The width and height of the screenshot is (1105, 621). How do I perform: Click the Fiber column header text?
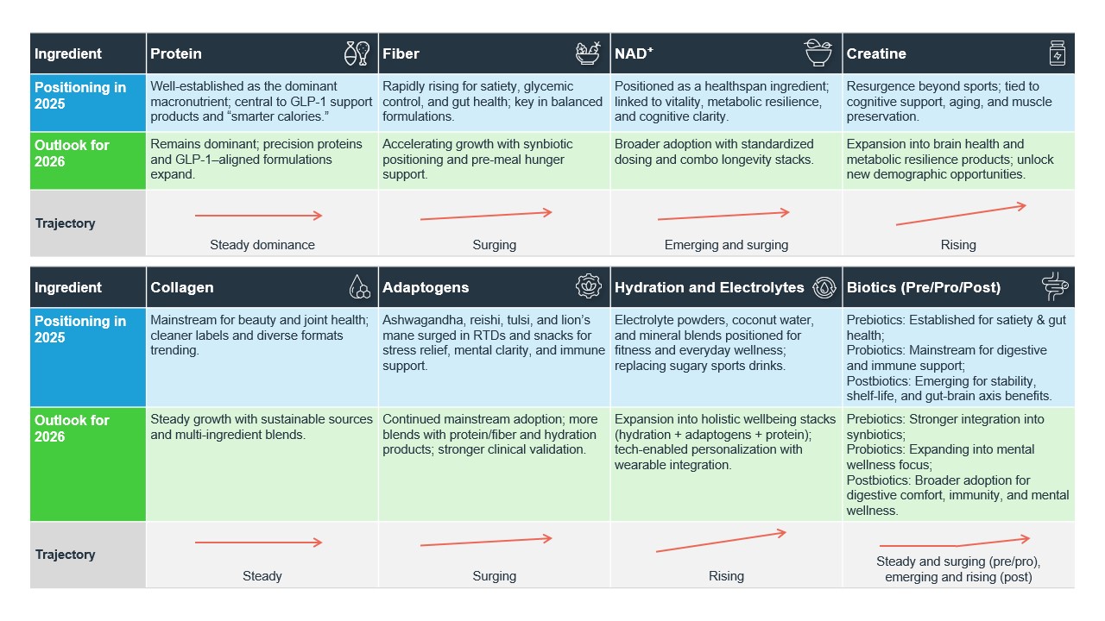pyautogui.click(x=401, y=53)
